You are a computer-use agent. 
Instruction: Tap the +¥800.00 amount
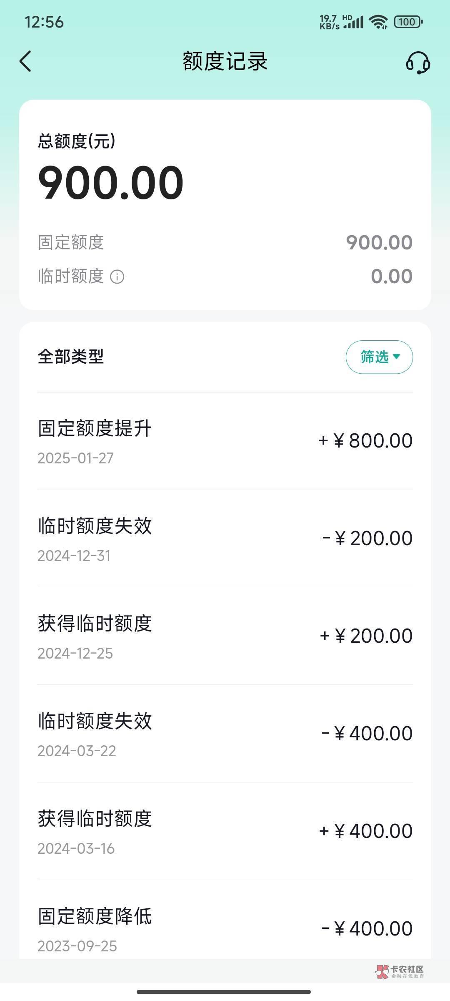click(365, 441)
